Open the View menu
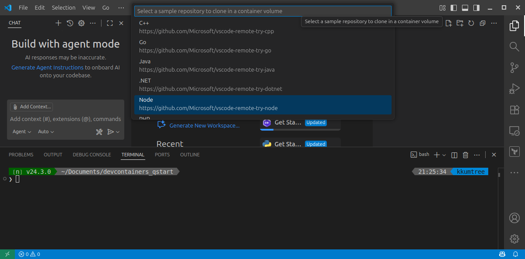Image resolution: width=525 pixels, height=259 pixels. coord(89,7)
